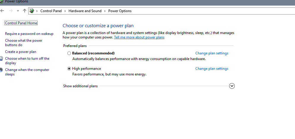The width and height of the screenshot is (295, 139).
Task: Open Tell me more about power plans
Action: [x=139, y=37]
